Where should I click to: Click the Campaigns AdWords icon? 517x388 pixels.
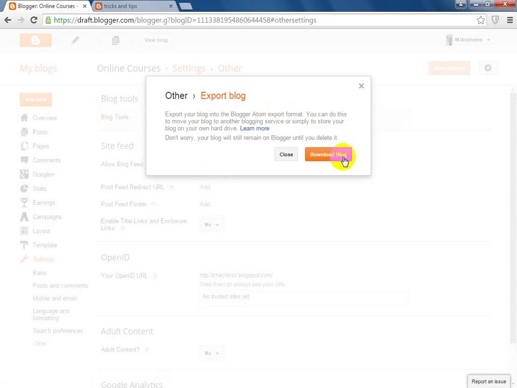(x=24, y=217)
